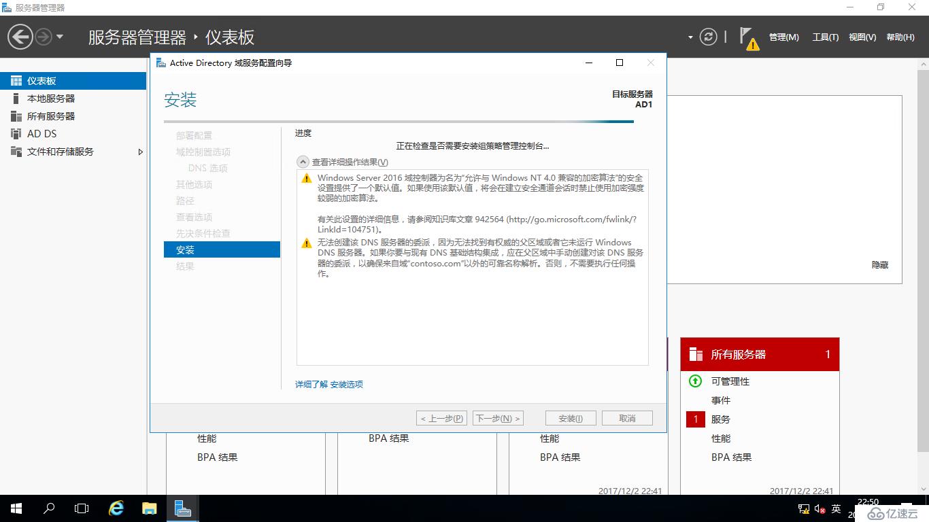Click the wizard title bar icon
This screenshot has width=929, height=522.
point(161,63)
